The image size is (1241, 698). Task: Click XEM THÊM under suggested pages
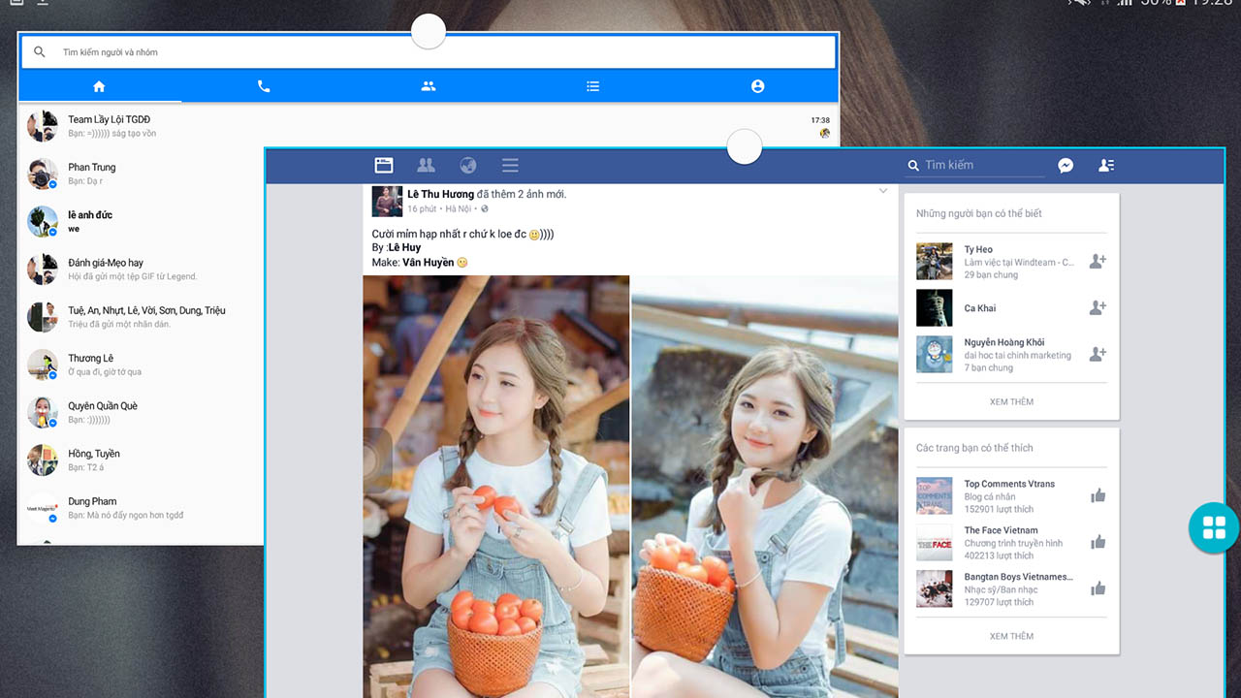tap(1011, 636)
